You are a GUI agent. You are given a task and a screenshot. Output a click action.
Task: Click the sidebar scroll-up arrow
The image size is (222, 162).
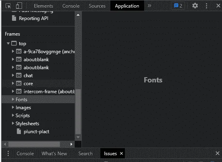pyautogui.click(x=78, y=15)
